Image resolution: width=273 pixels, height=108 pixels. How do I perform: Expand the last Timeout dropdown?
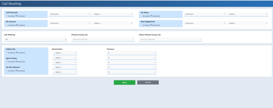point(132,72)
